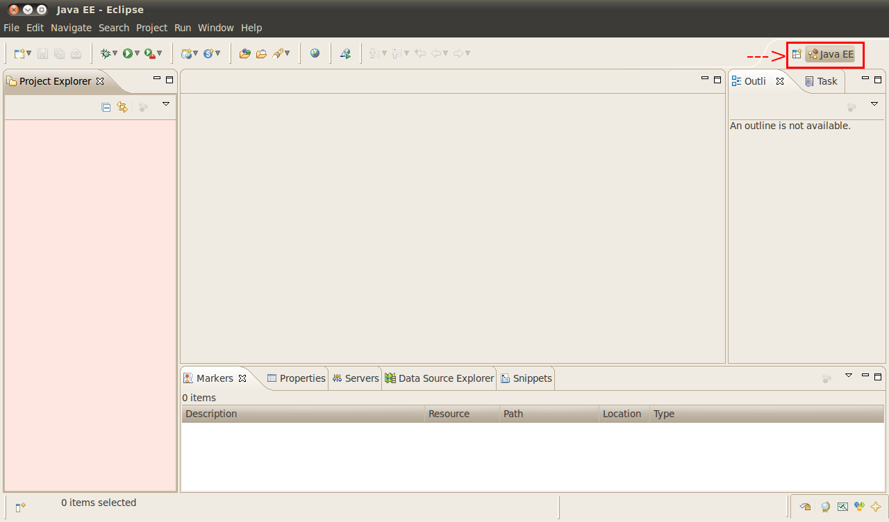Image resolution: width=889 pixels, height=522 pixels.
Task: Open the New Web Project dropdown arrow
Action: 195,53
